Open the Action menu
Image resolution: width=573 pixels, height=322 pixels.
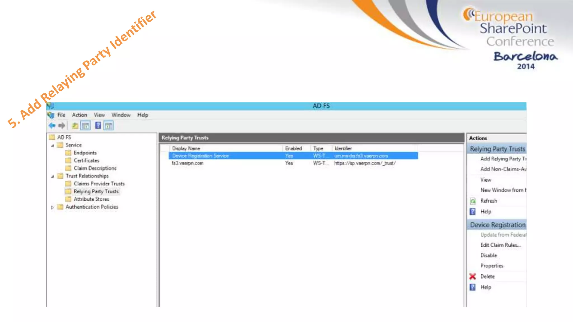[79, 115]
